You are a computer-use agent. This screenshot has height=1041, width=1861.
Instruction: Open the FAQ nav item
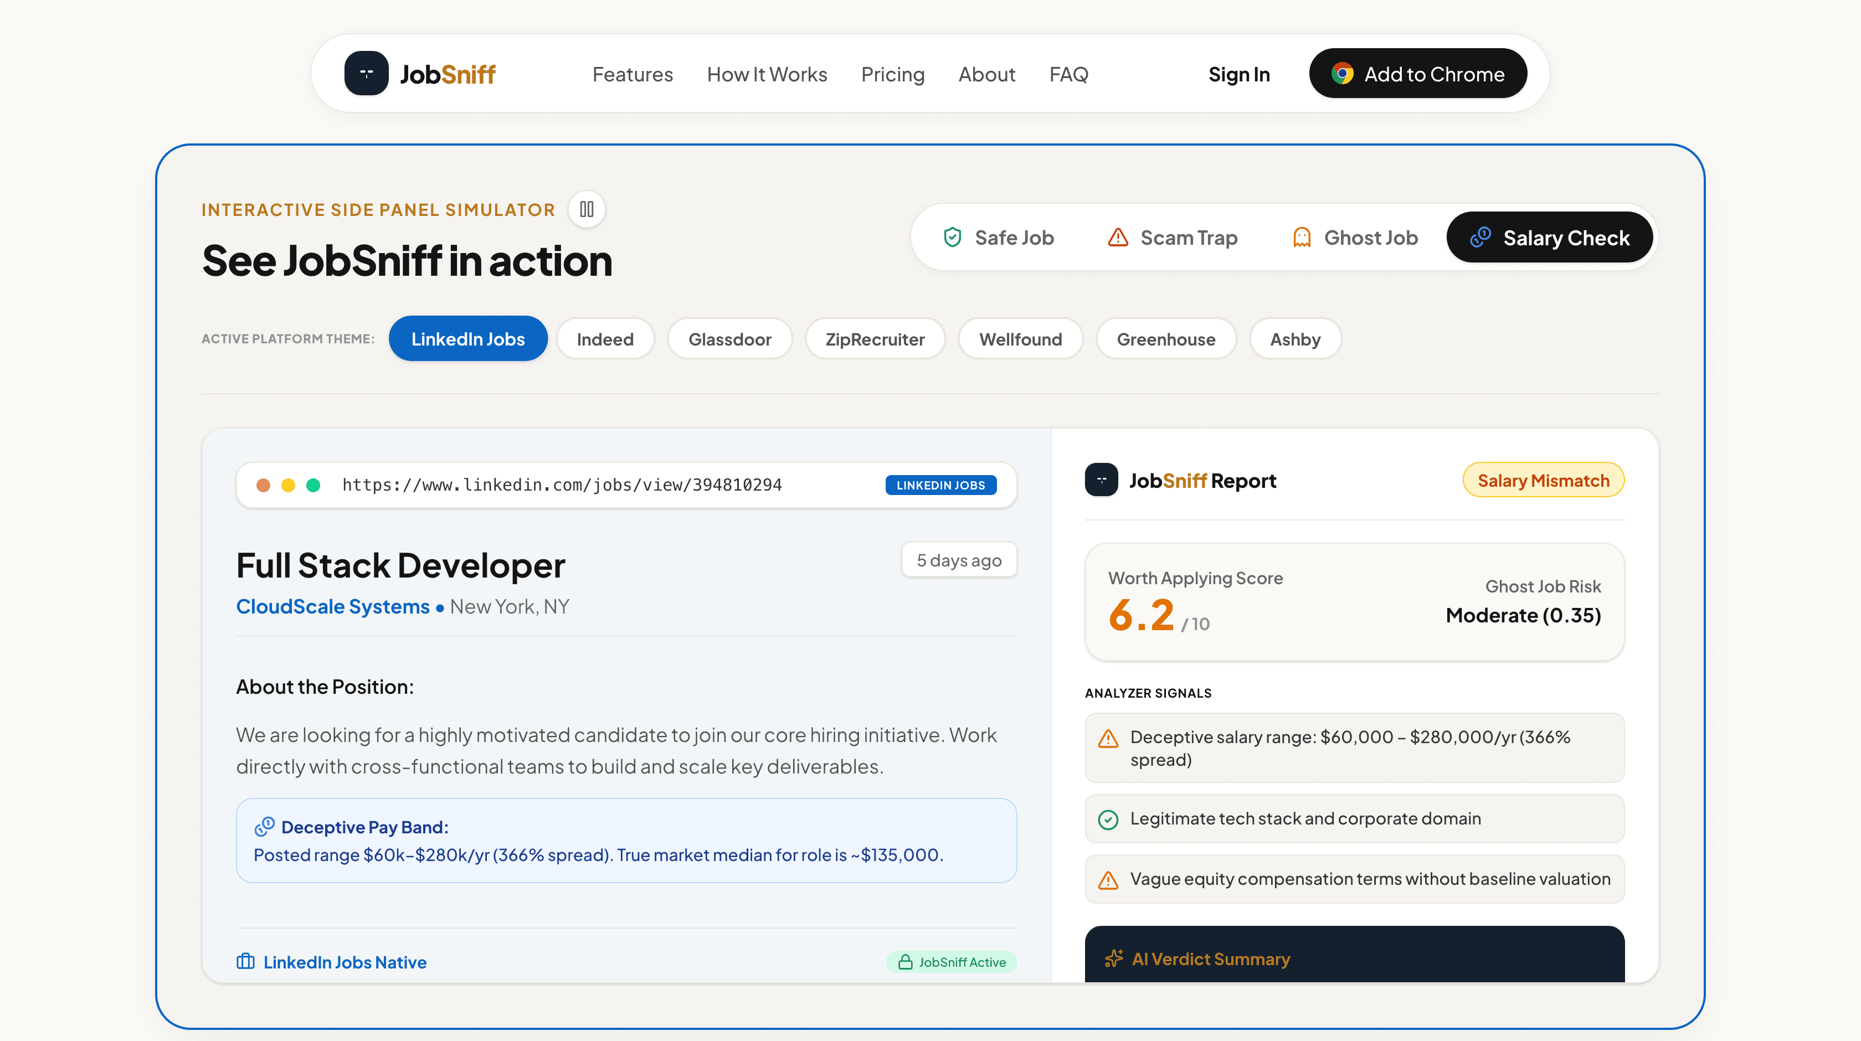(x=1068, y=74)
